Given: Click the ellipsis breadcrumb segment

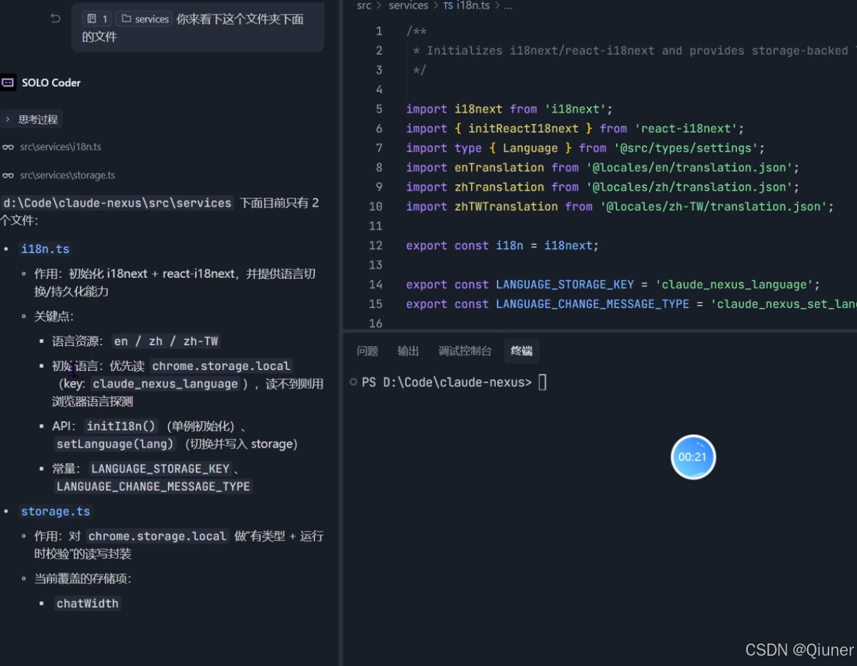Looking at the screenshot, I should 508,5.
